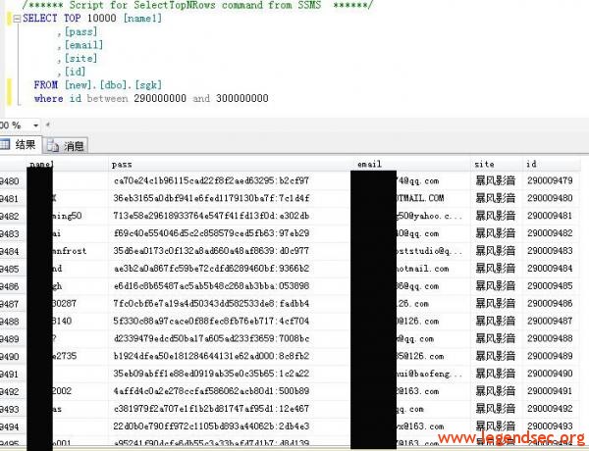Click the messages page icon on 消息 tab
589x451 pixels.
pyautogui.click(x=53, y=146)
